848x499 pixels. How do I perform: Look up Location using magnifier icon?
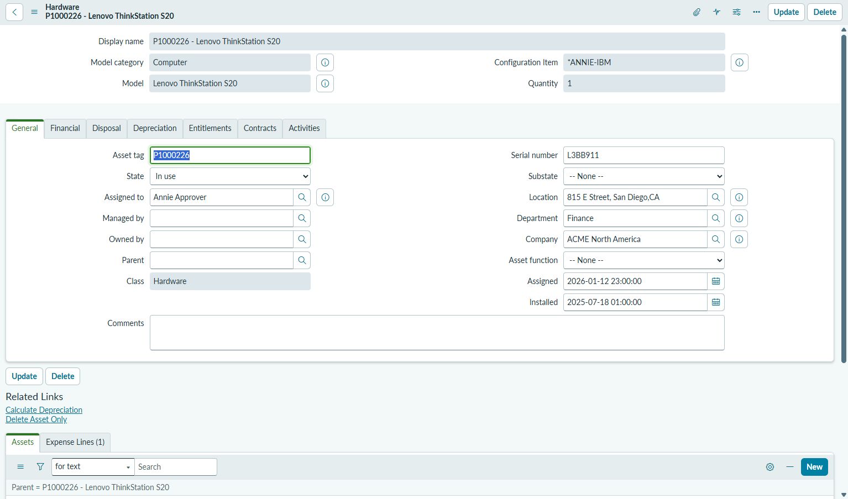click(716, 197)
